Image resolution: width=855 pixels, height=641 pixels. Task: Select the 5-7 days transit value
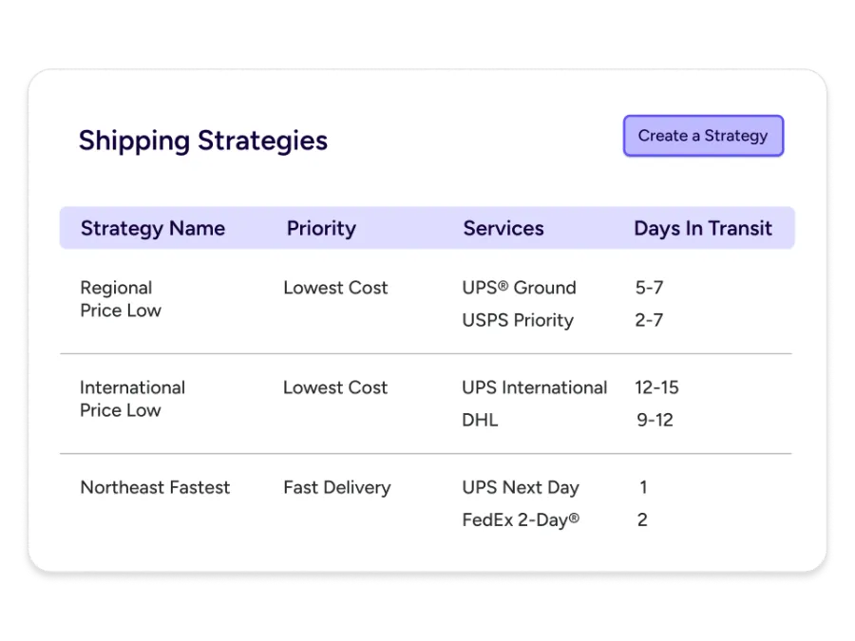coord(649,288)
